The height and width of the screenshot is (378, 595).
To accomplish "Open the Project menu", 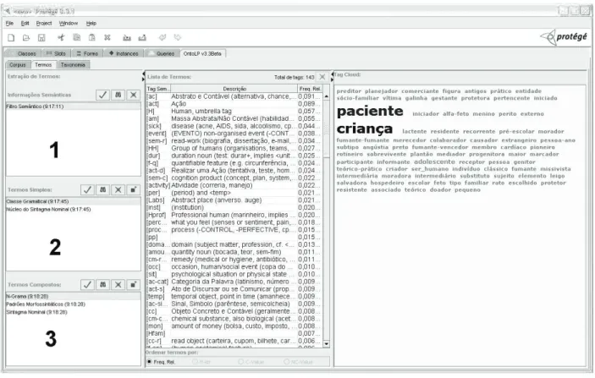I will click(44, 23).
